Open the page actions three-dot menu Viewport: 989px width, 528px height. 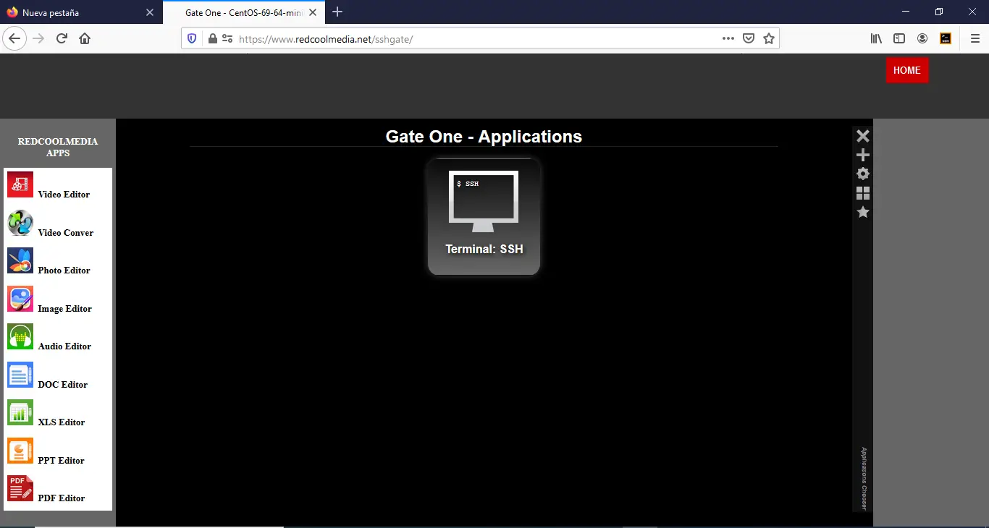(x=728, y=38)
